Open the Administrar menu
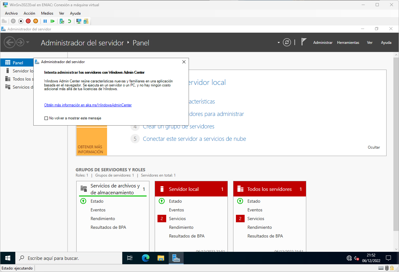Image resolution: width=399 pixels, height=272 pixels. click(x=323, y=43)
